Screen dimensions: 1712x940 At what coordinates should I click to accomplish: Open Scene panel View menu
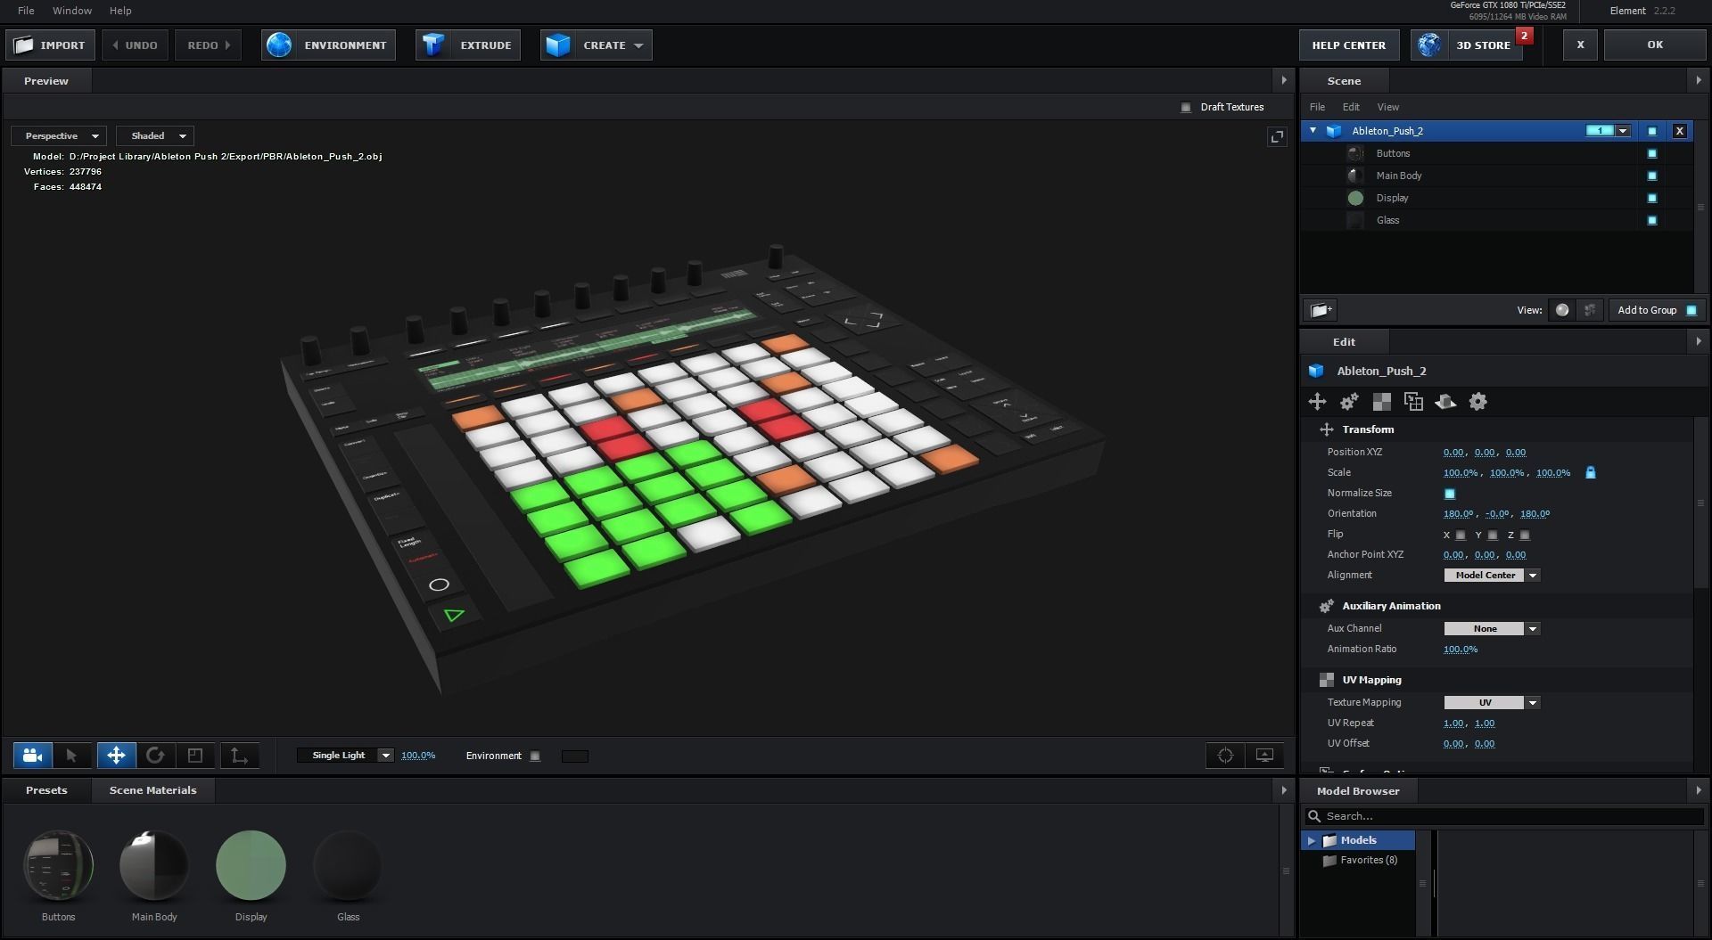[x=1388, y=107]
